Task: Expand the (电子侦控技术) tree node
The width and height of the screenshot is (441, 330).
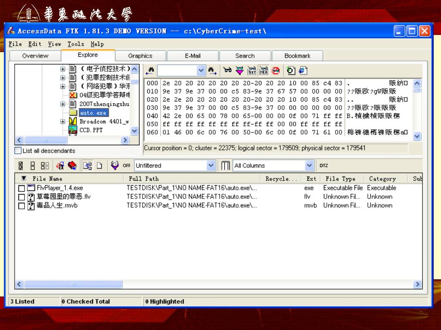Action: pyautogui.click(x=62, y=69)
